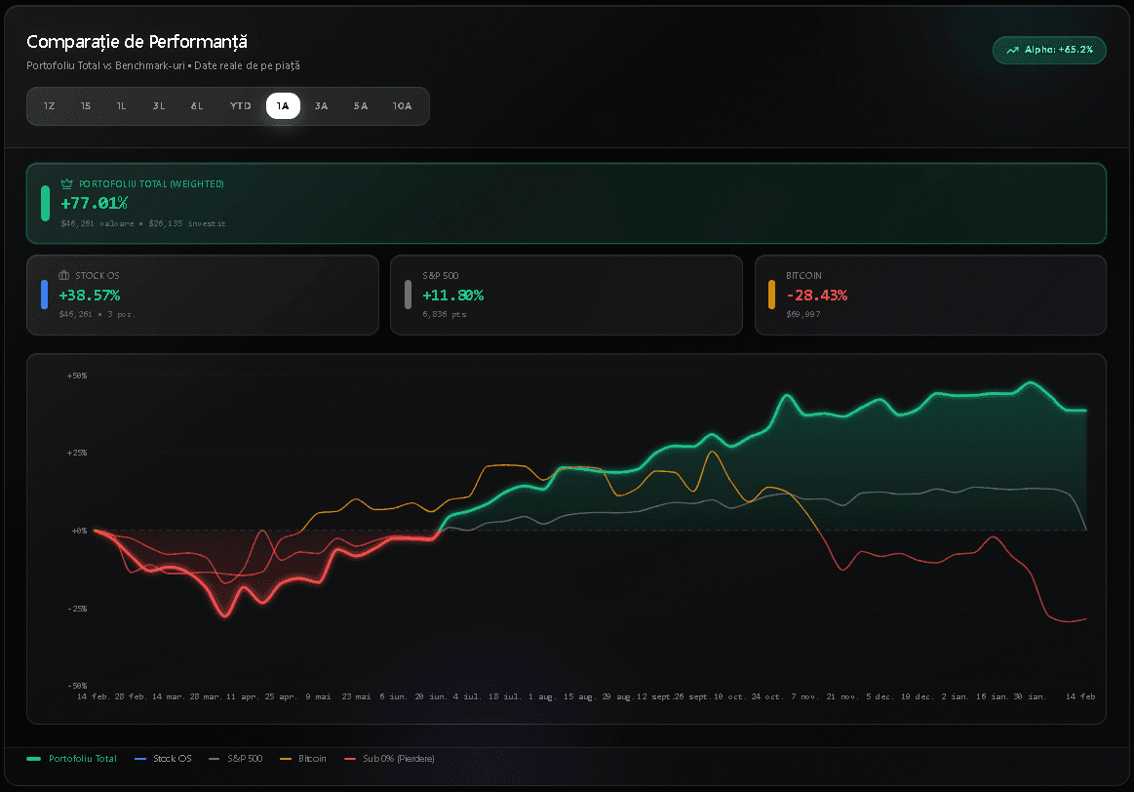Toggle the S&P 500 legend entry
This screenshot has height=792, width=1134.
coord(243,758)
